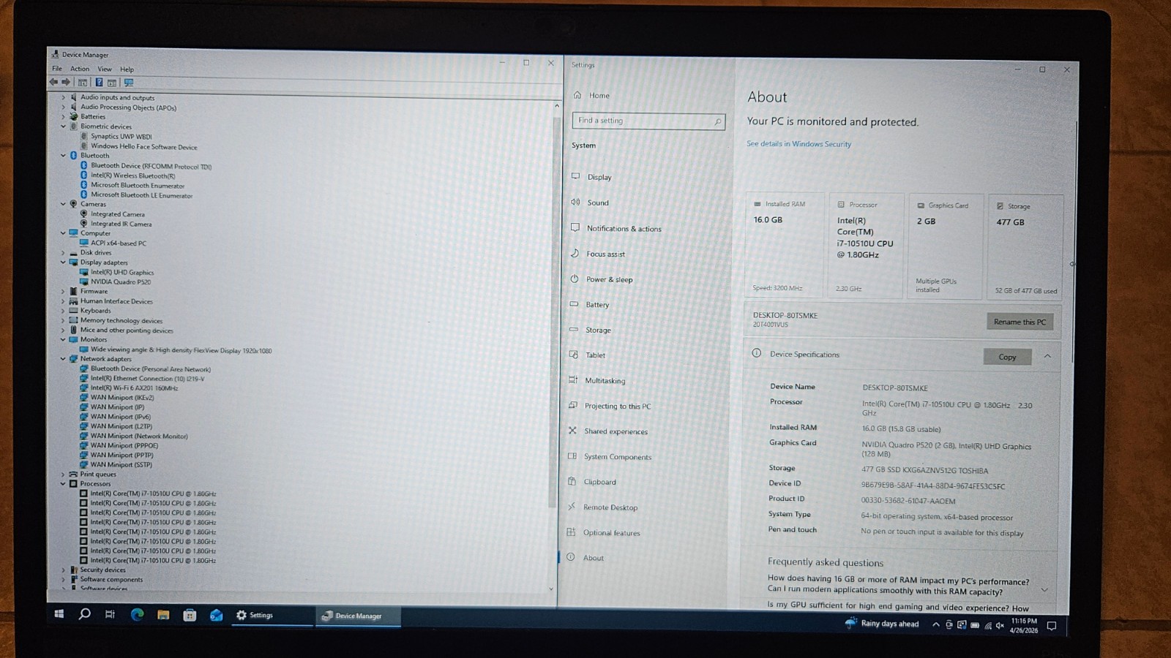Open the Display settings icon in the sidebar
The image size is (1171, 658).
click(x=576, y=176)
